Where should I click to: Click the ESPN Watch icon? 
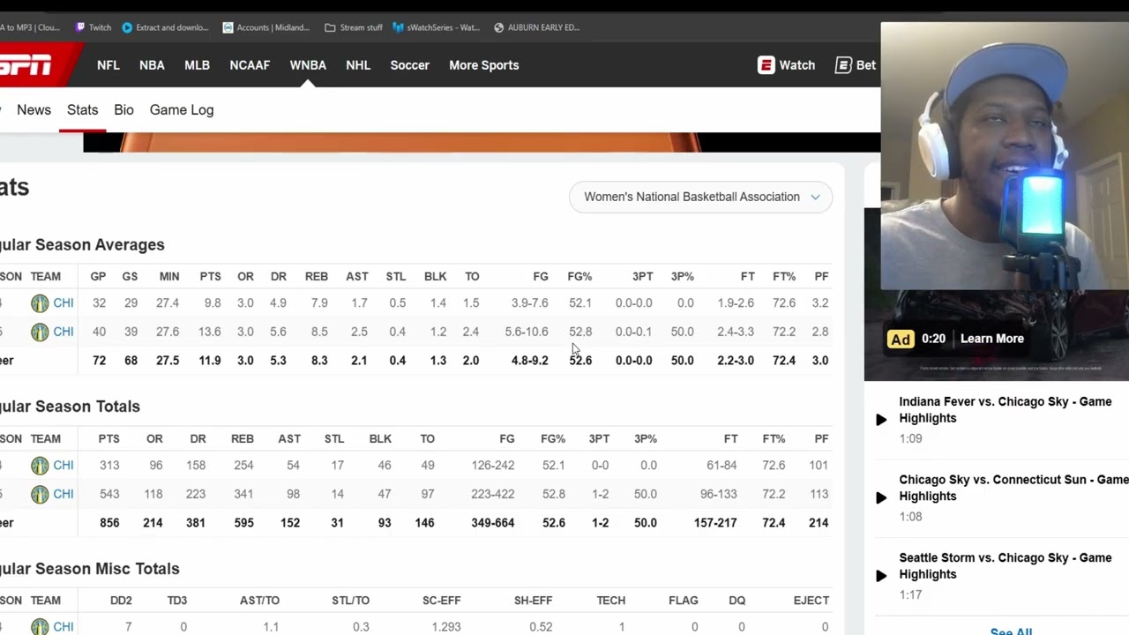pos(766,65)
